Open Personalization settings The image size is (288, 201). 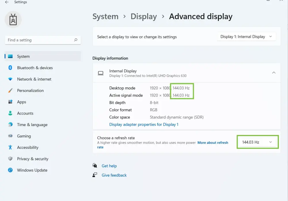pyautogui.click(x=30, y=90)
